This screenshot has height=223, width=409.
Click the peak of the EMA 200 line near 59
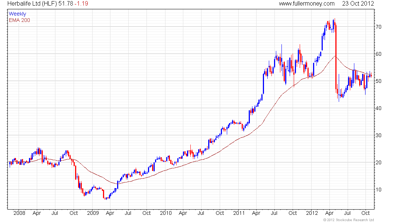[335, 56]
